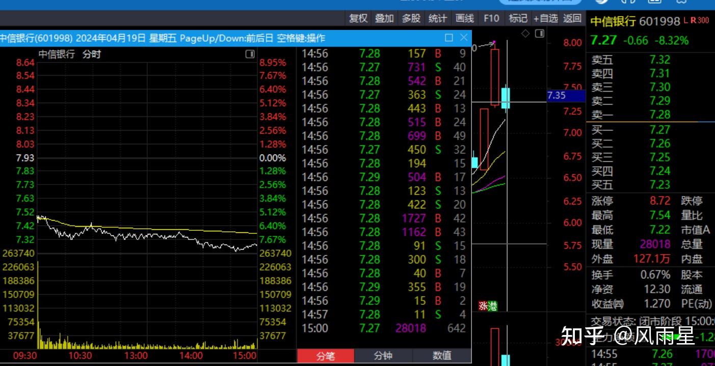Click the 300 index badge beside 601998

(x=703, y=20)
